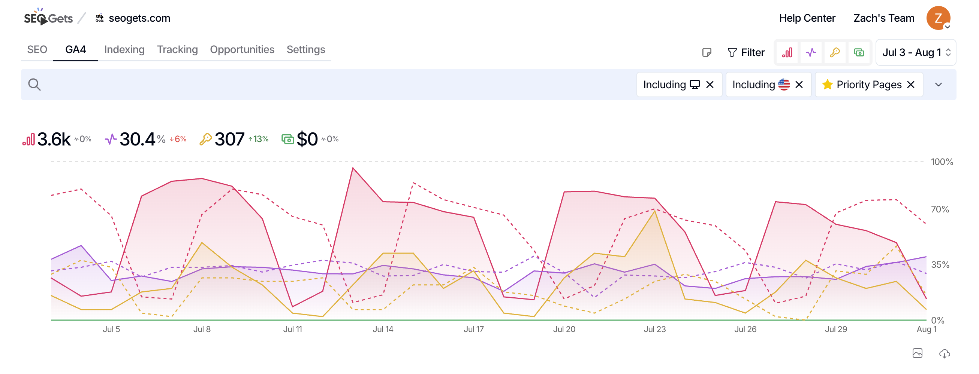The width and height of the screenshot is (979, 374).
Task: Expand the filter bar chevron
Action: pyautogui.click(x=939, y=85)
